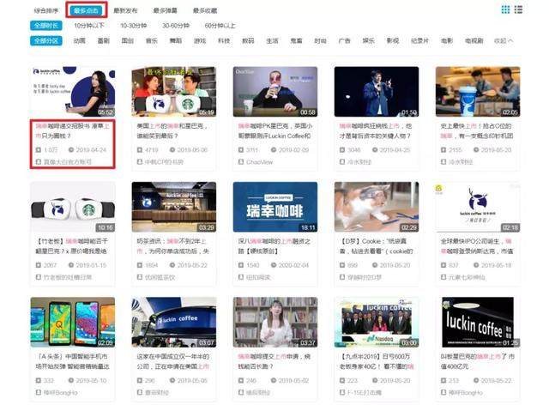Open the 05:52 video thumbnail
The width and height of the screenshot is (549, 405).
73,92
